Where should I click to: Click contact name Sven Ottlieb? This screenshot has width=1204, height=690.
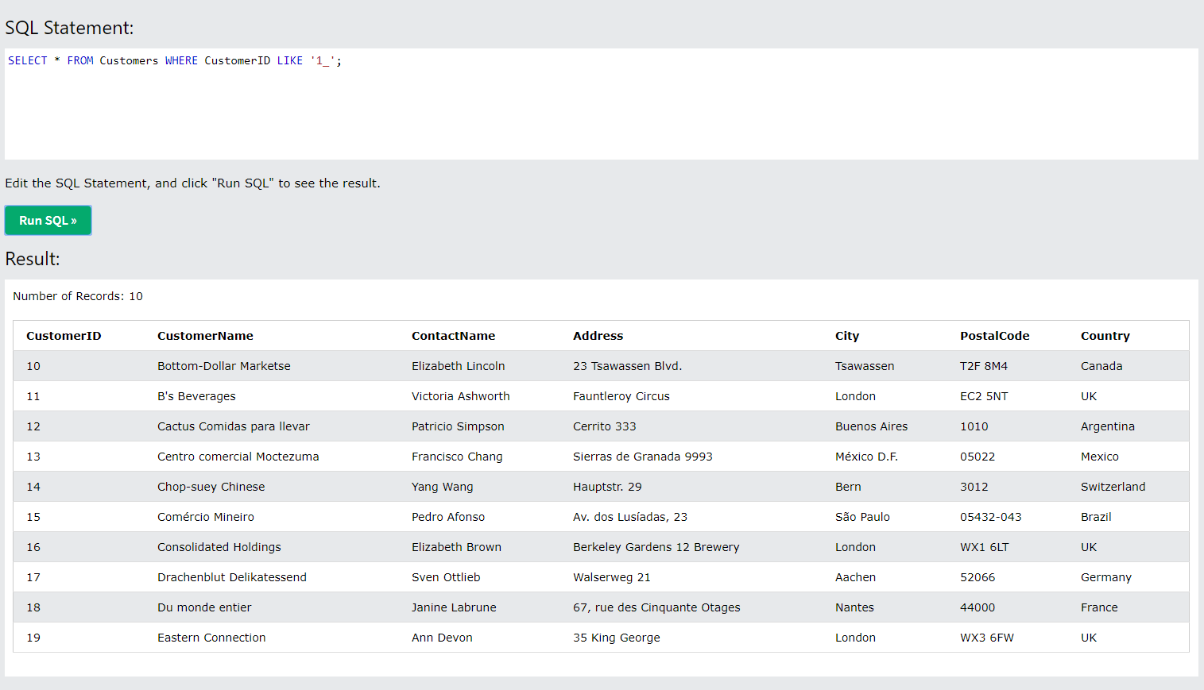[x=446, y=577]
